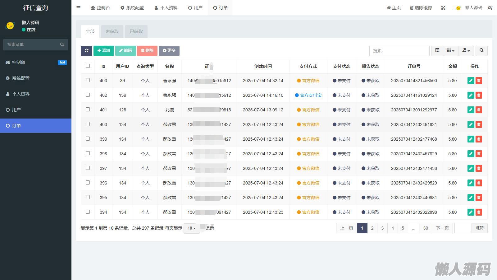The width and height of the screenshot is (497, 280).
Task: Toggle the table card view icon
Action: click(437, 51)
